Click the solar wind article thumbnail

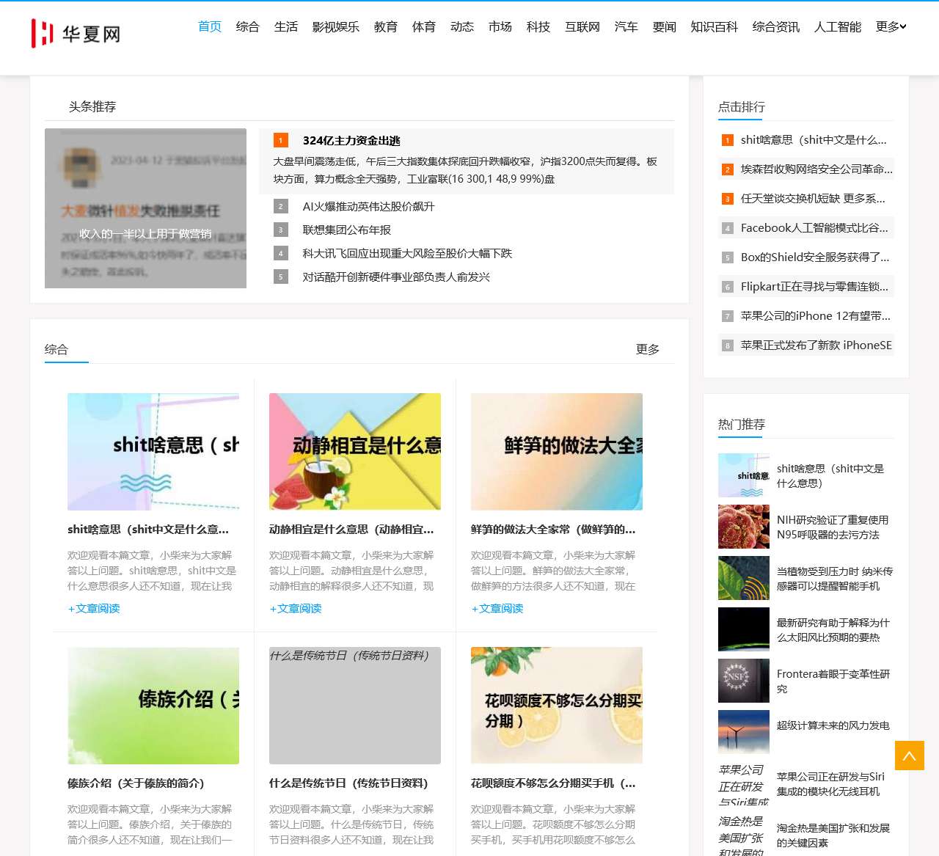coord(744,629)
